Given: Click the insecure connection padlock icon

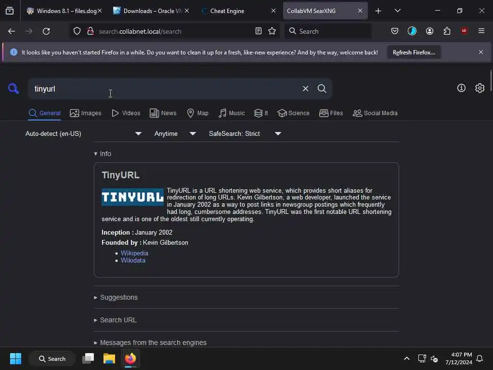Looking at the screenshot, I should point(91,31).
